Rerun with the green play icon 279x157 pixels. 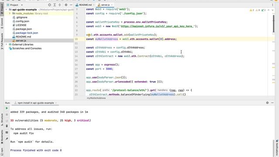click(x=7, y=108)
